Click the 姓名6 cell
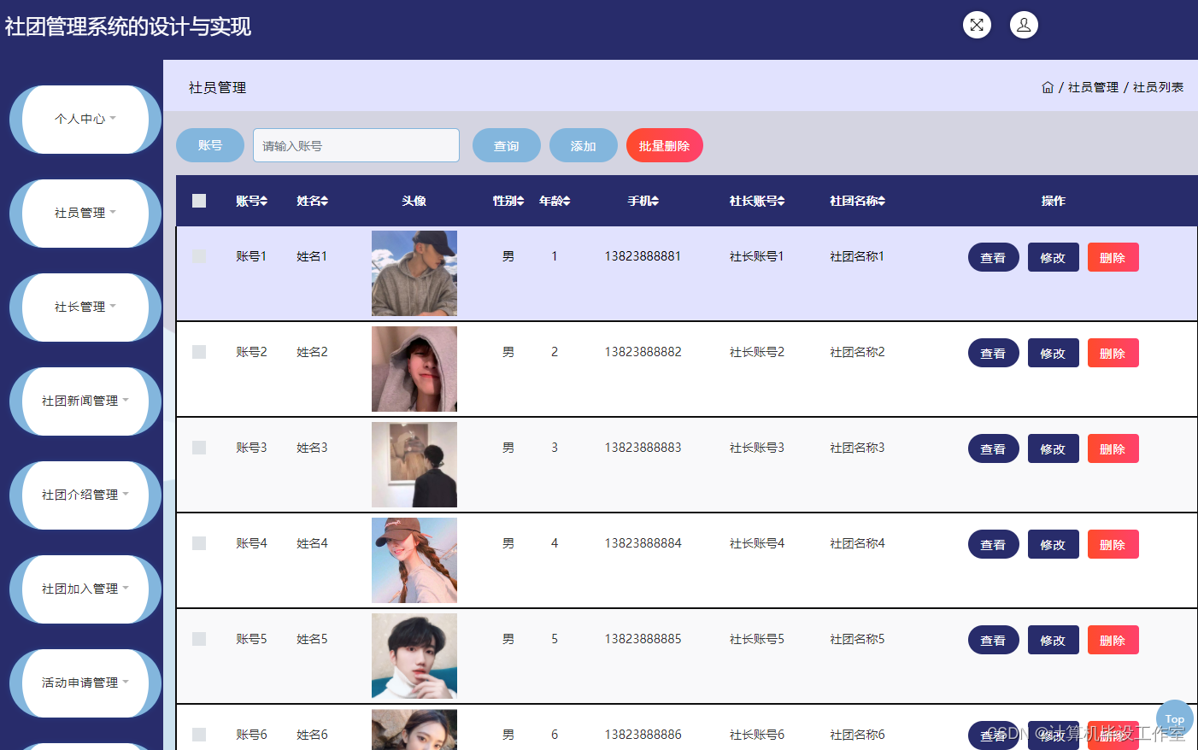1198x750 pixels. tap(312, 735)
